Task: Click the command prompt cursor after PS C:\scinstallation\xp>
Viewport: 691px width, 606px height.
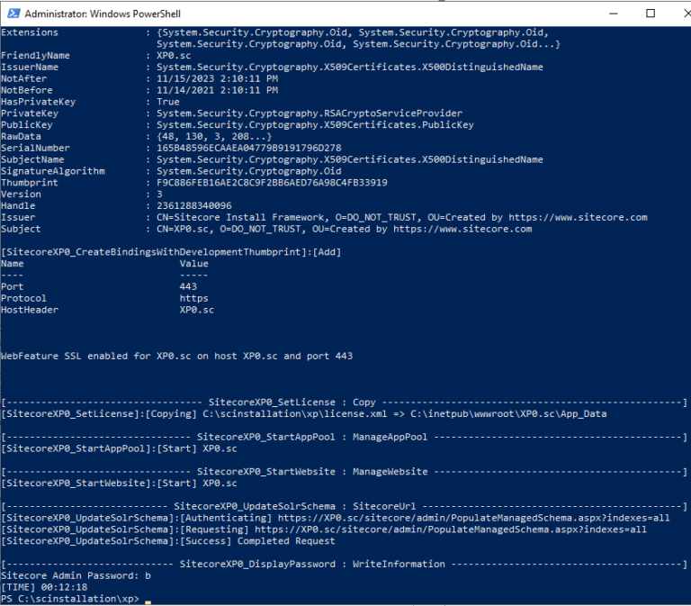Action: (148, 600)
